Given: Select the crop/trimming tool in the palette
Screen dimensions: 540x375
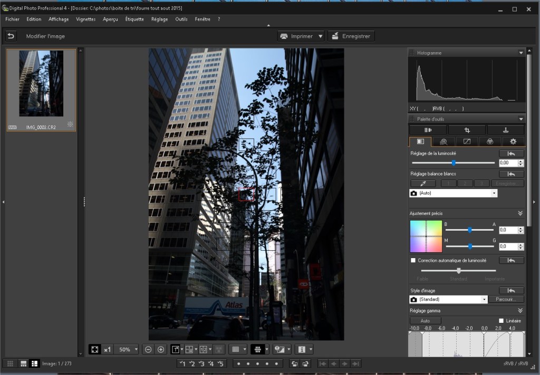Looking at the screenshot, I should [468, 129].
